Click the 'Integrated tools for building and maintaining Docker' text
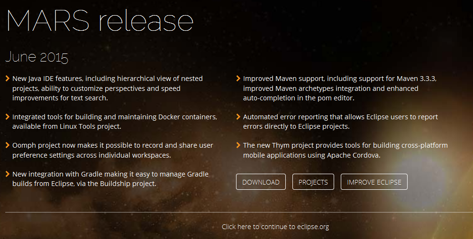Viewport: 473px width, 239px height. click(x=115, y=122)
